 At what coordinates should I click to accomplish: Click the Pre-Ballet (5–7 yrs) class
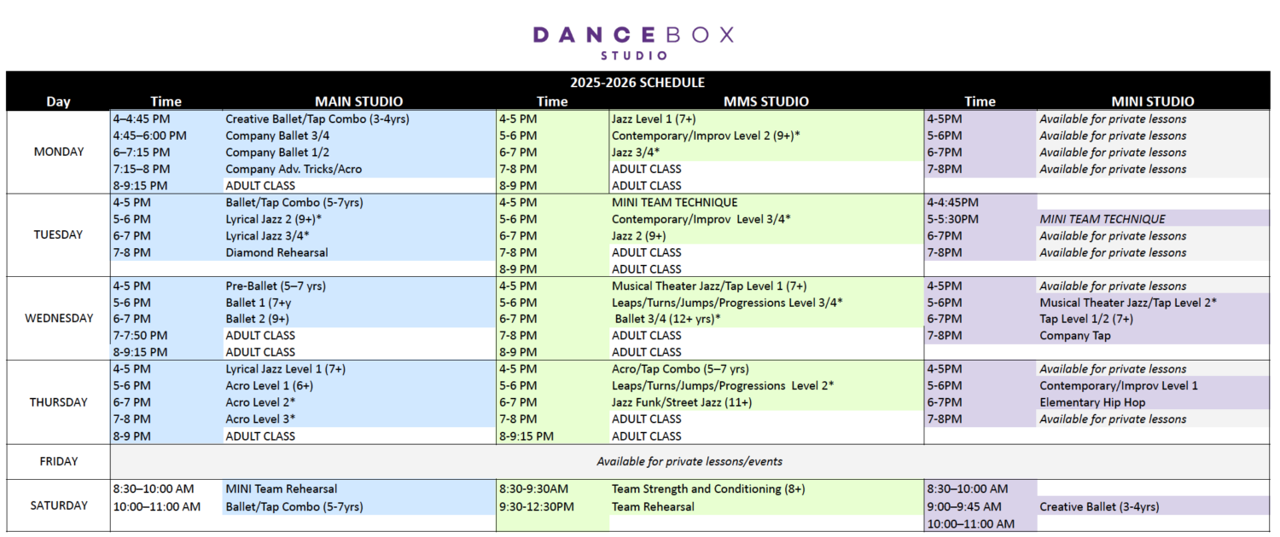click(x=273, y=286)
